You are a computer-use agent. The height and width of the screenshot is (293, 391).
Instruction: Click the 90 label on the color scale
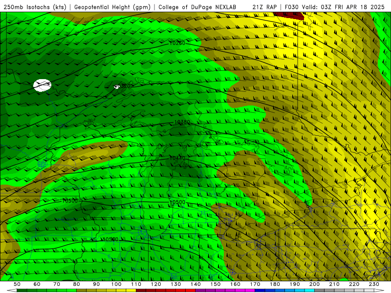tap(96, 284)
